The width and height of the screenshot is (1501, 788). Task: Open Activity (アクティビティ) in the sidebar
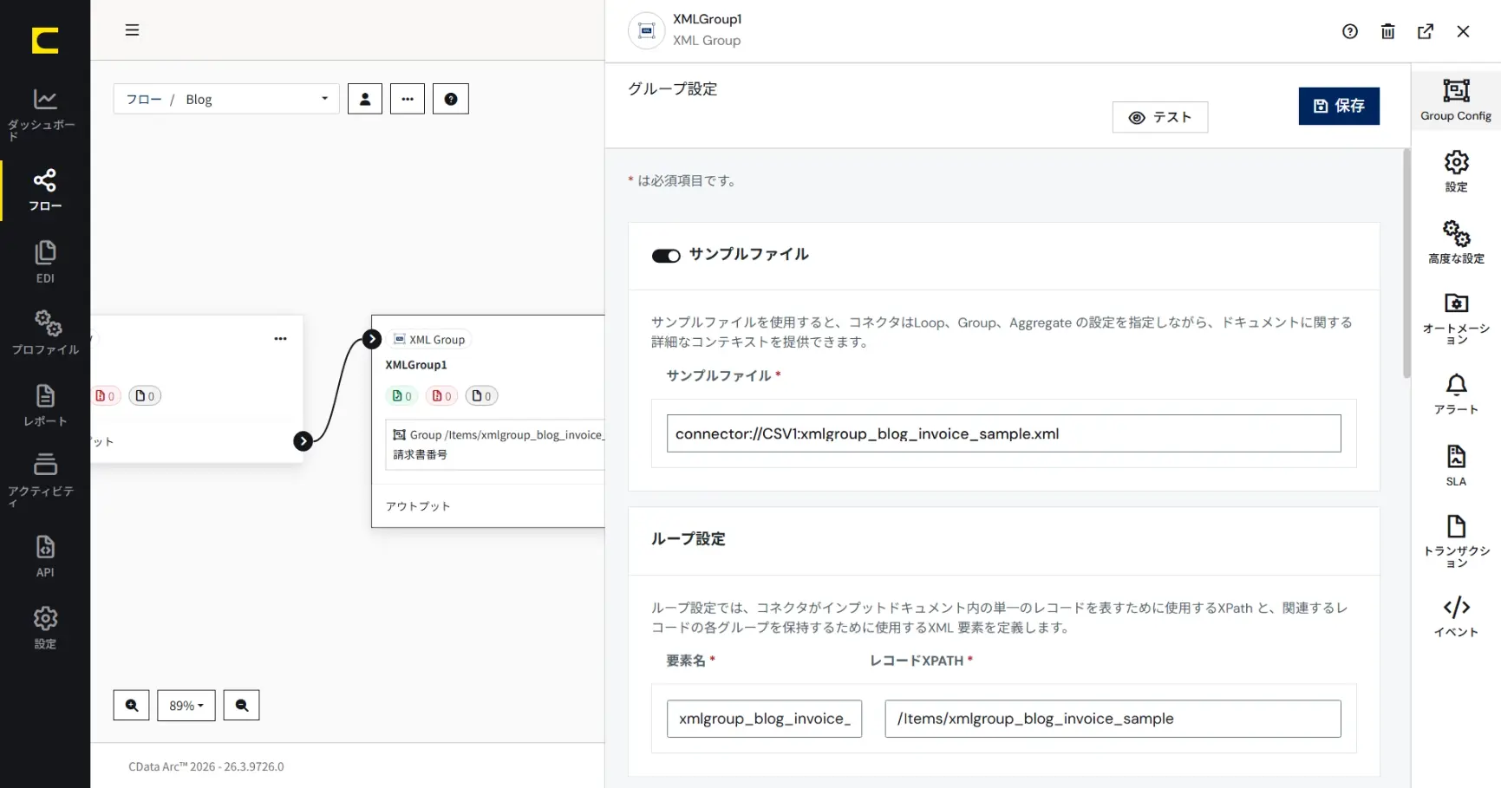[45, 479]
